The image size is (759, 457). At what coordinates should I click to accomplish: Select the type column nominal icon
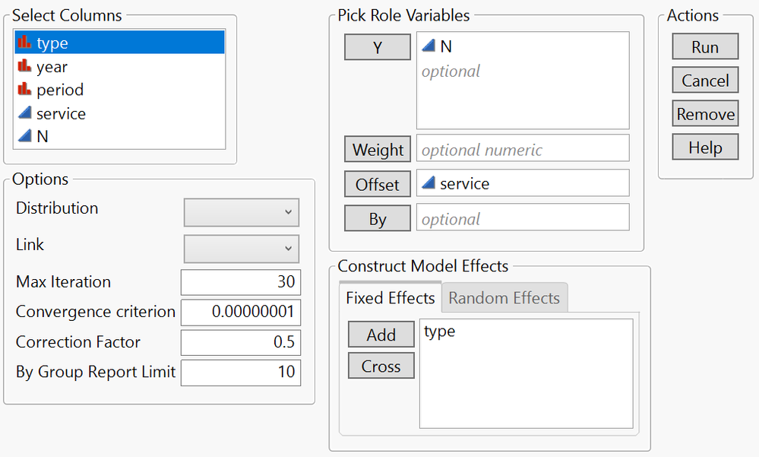click(24, 43)
